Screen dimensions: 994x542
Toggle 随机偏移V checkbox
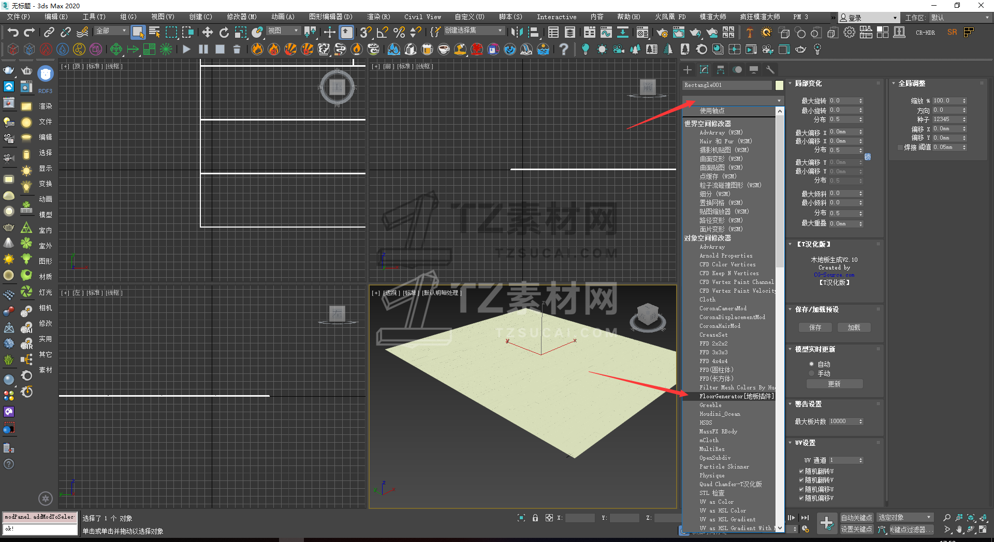pyautogui.click(x=801, y=498)
